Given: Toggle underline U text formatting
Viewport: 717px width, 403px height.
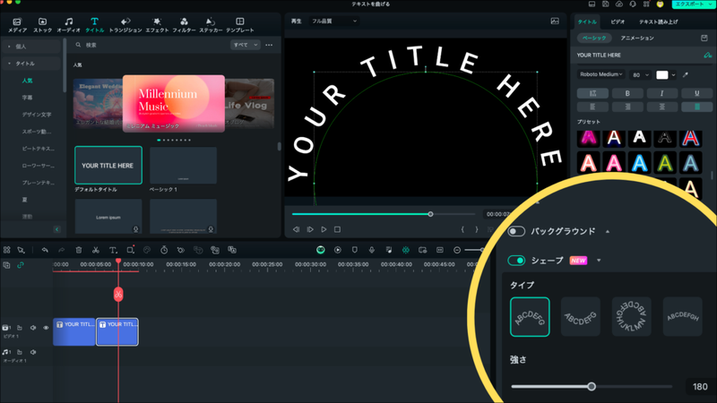Looking at the screenshot, I should click(x=697, y=93).
